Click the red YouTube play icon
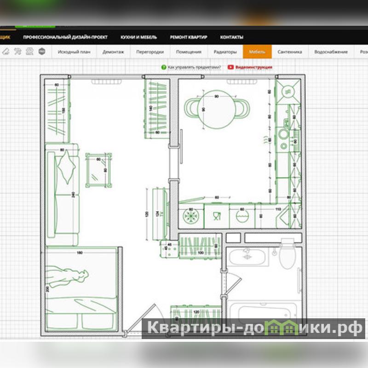This screenshot has height=368, width=368. click(230, 67)
